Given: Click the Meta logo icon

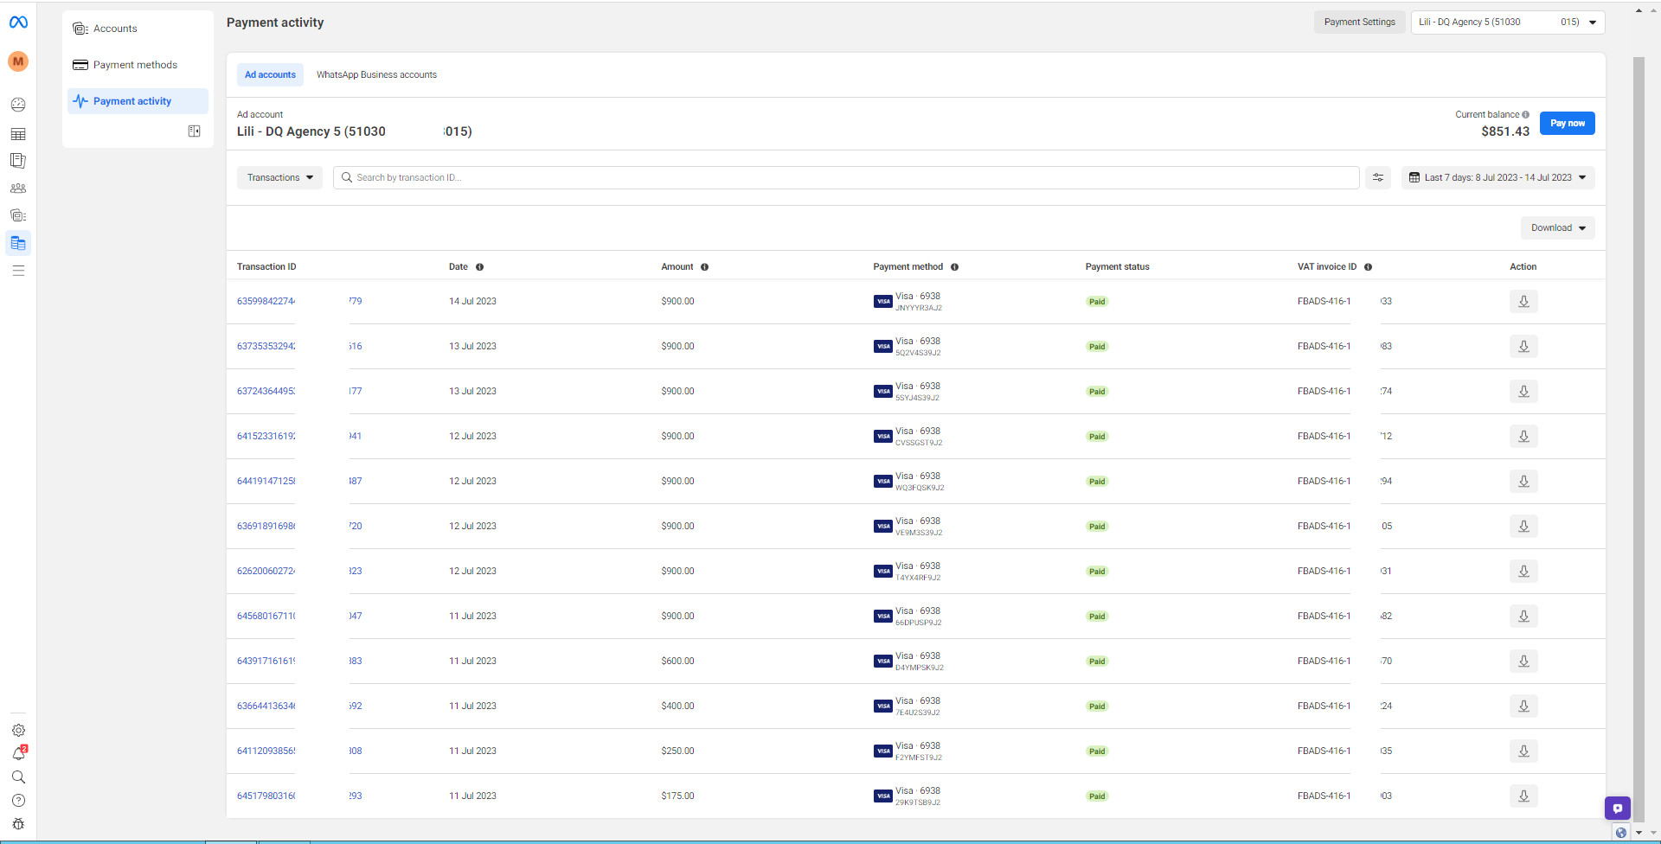Looking at the screenshot, I should [x=18, y=22].
